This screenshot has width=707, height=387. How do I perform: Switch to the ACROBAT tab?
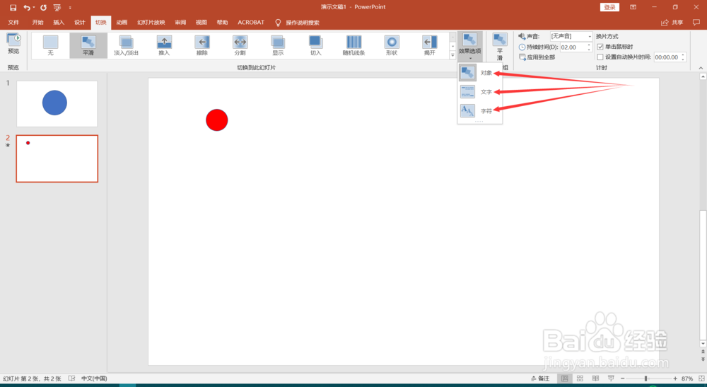pos(251,22)
